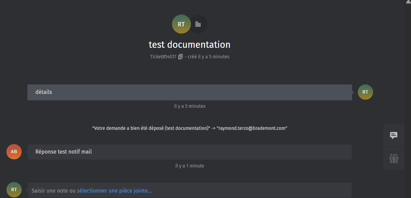Viewport: 411px width, 198px height.
Task: Click the "Votre demande a bien été déposé" notification line
Action: [190, 128]
